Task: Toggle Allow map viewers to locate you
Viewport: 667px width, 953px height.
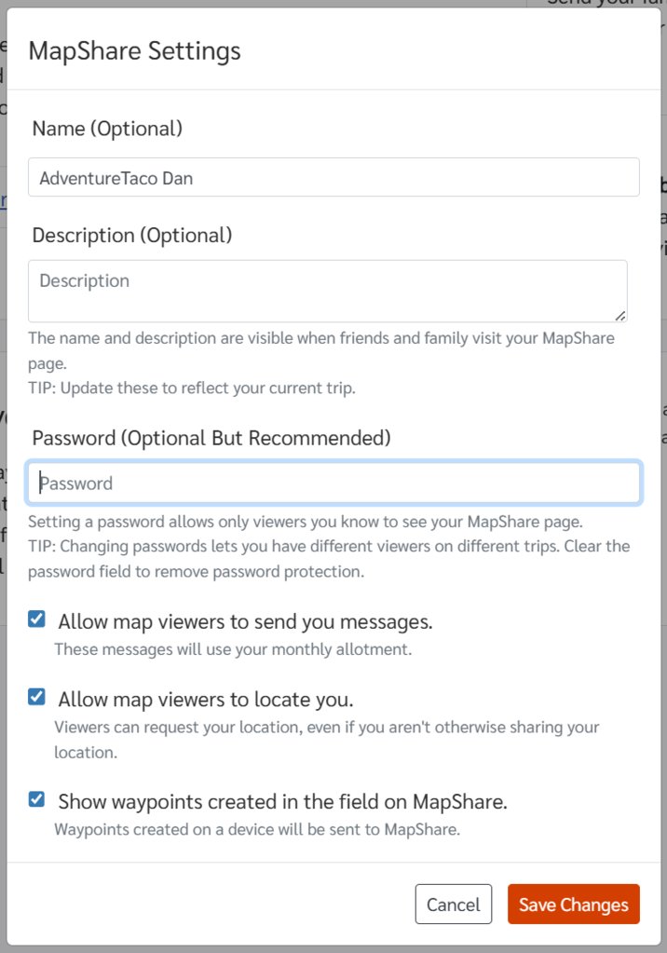Action: coord(36,697)
